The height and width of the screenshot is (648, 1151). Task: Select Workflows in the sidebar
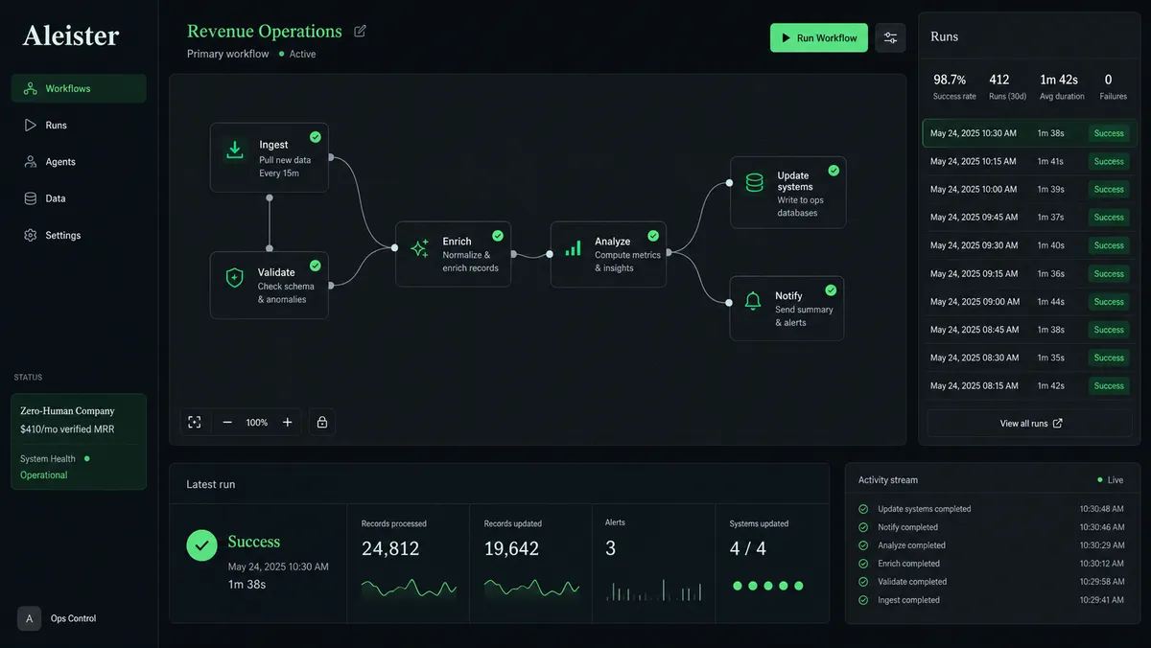[79, 88]
